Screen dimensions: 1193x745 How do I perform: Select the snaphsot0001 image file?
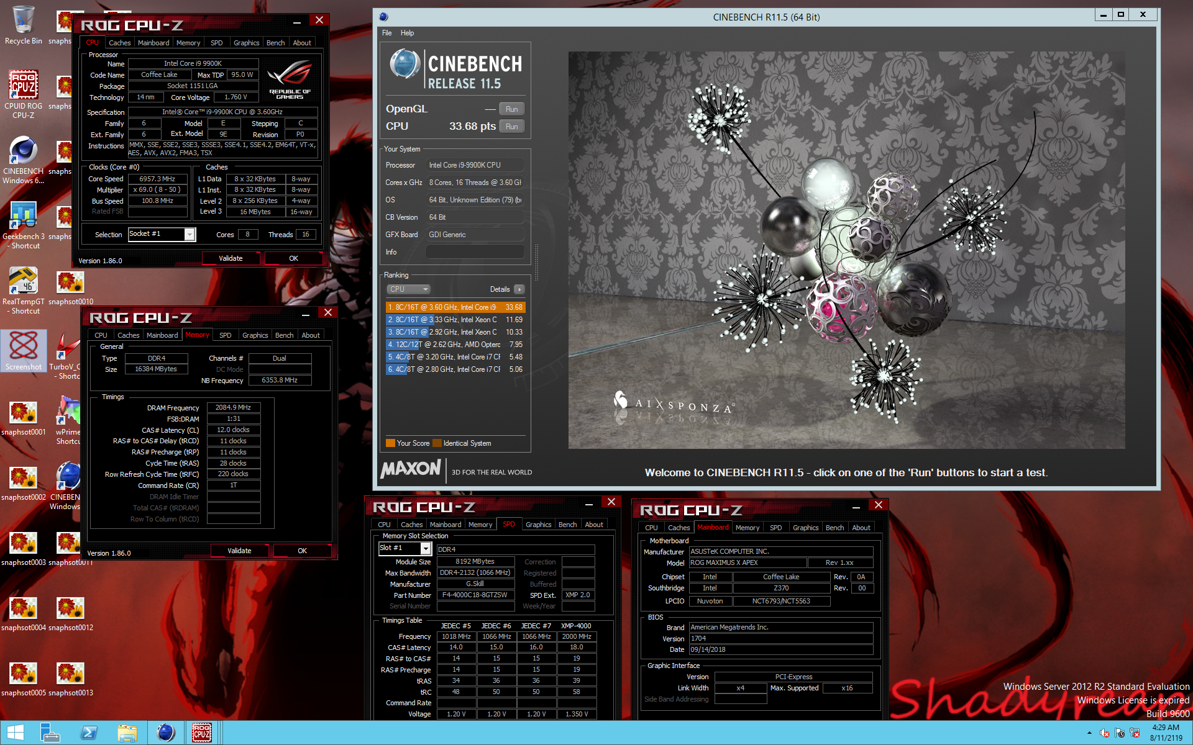(23, 418)
